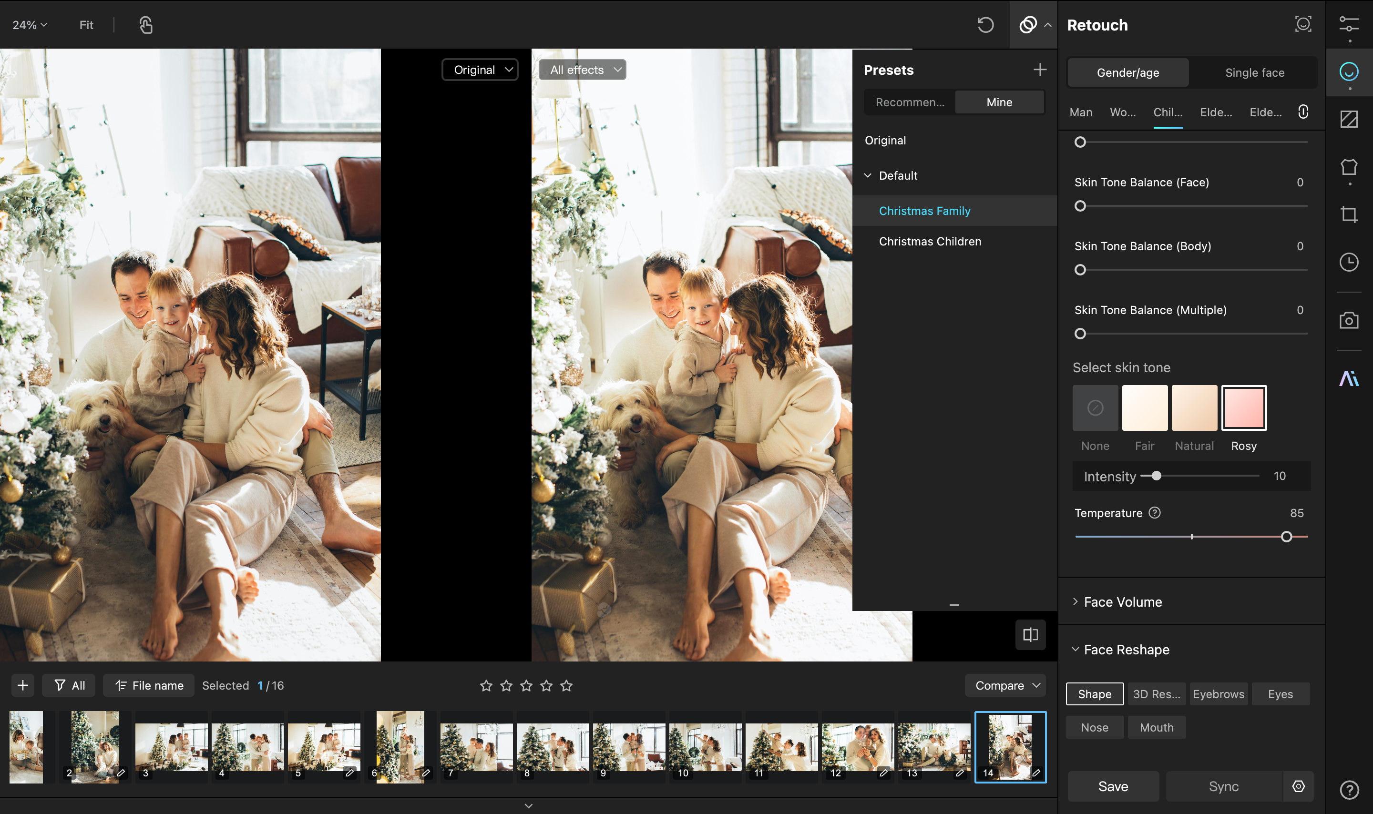Add a new preset with plus icon
Viewport: 1373px width, 814px height.
pyautogui.click(x=1039, y=70)
